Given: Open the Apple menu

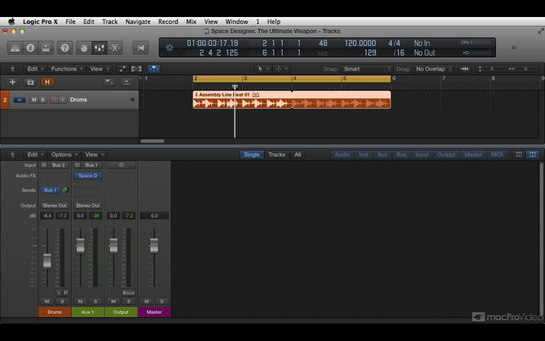Looking at the screenshot, I should pyautogui.click(x=11, y=21).
